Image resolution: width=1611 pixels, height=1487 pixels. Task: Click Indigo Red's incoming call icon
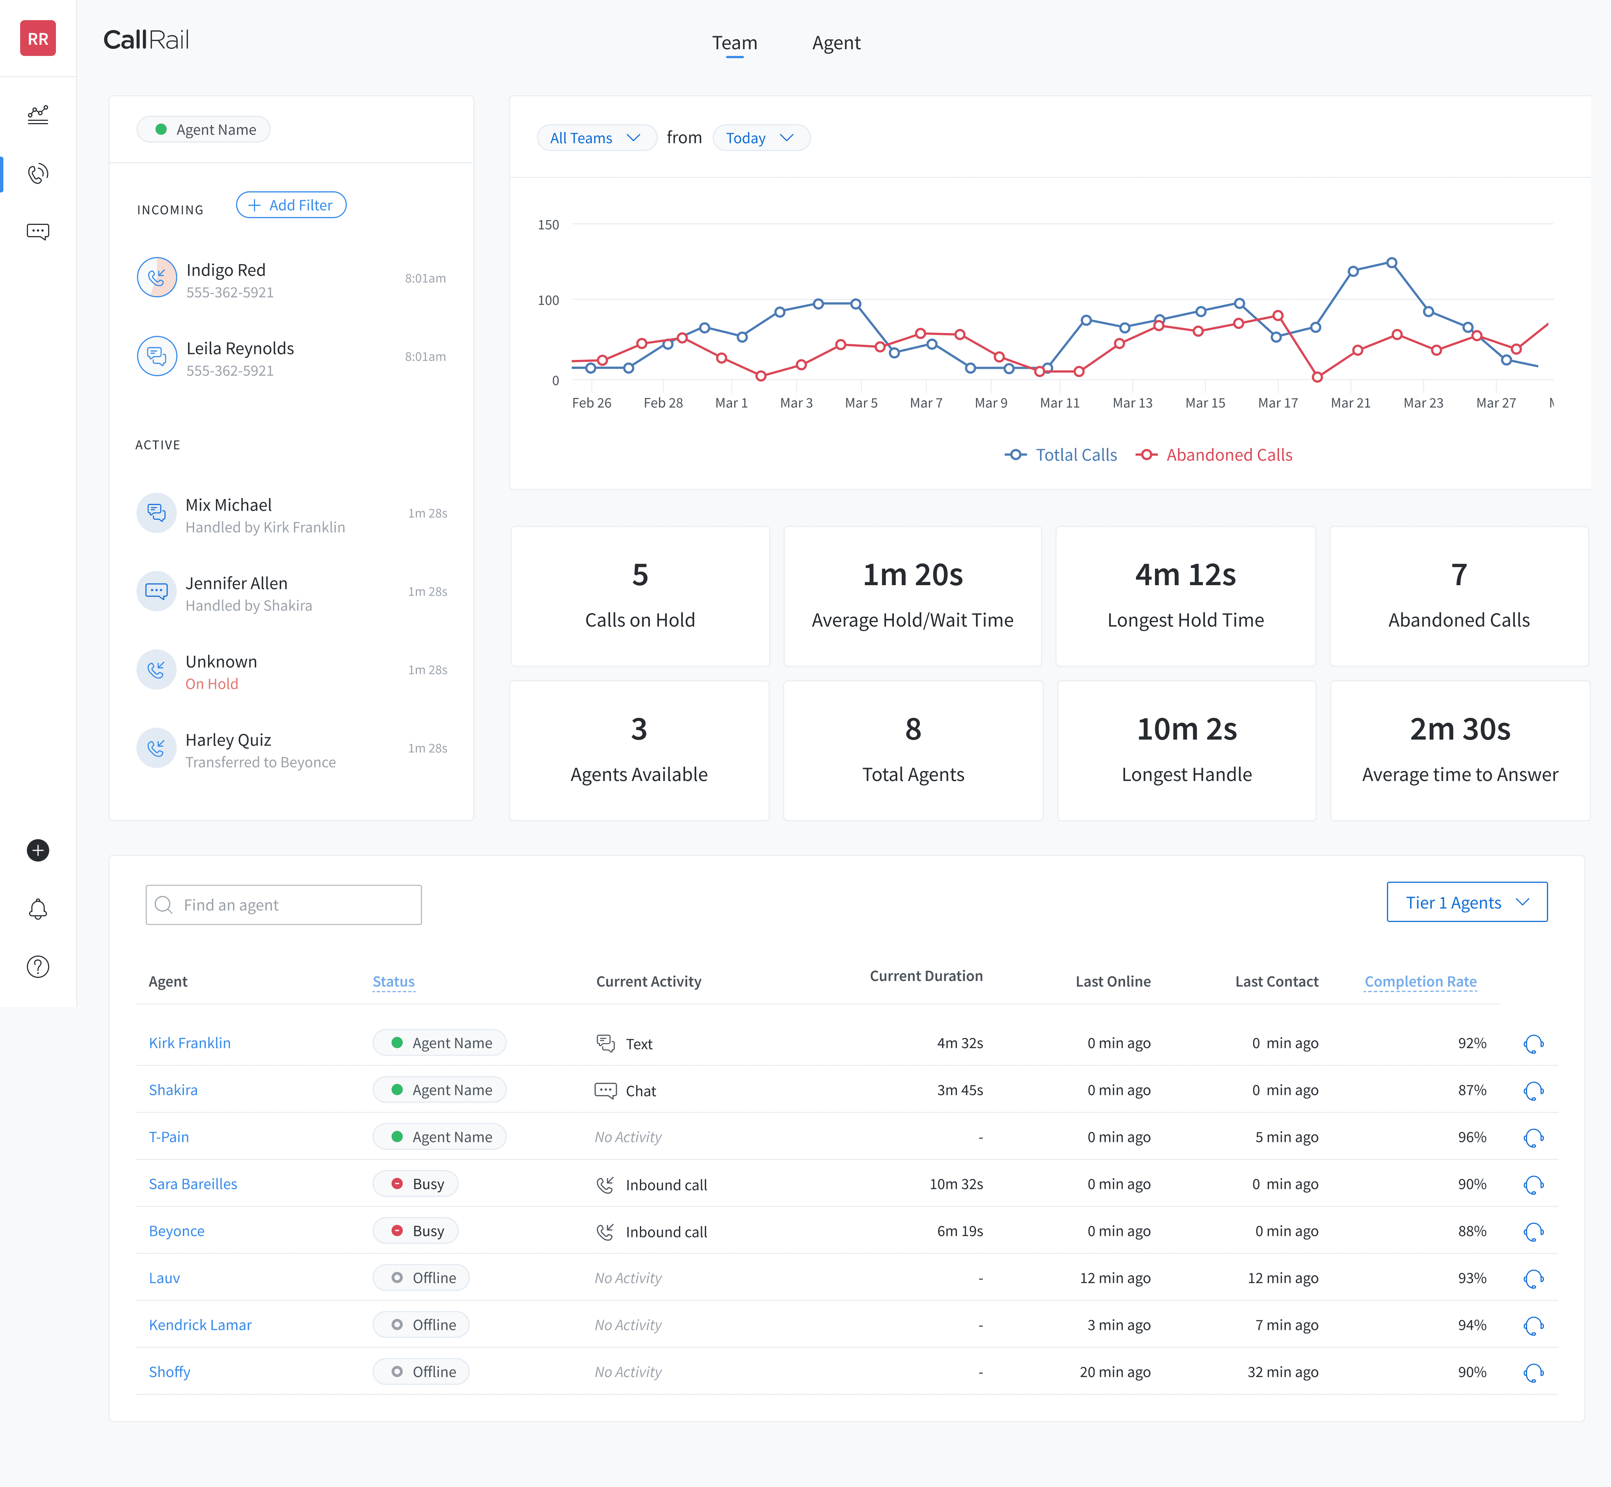click(157, 277)
